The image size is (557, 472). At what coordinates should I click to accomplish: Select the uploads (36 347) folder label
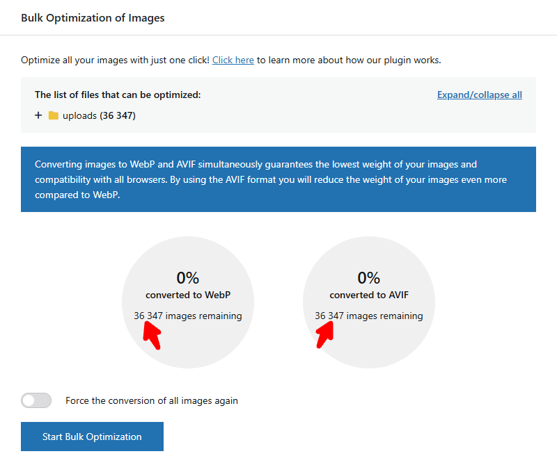99,115
